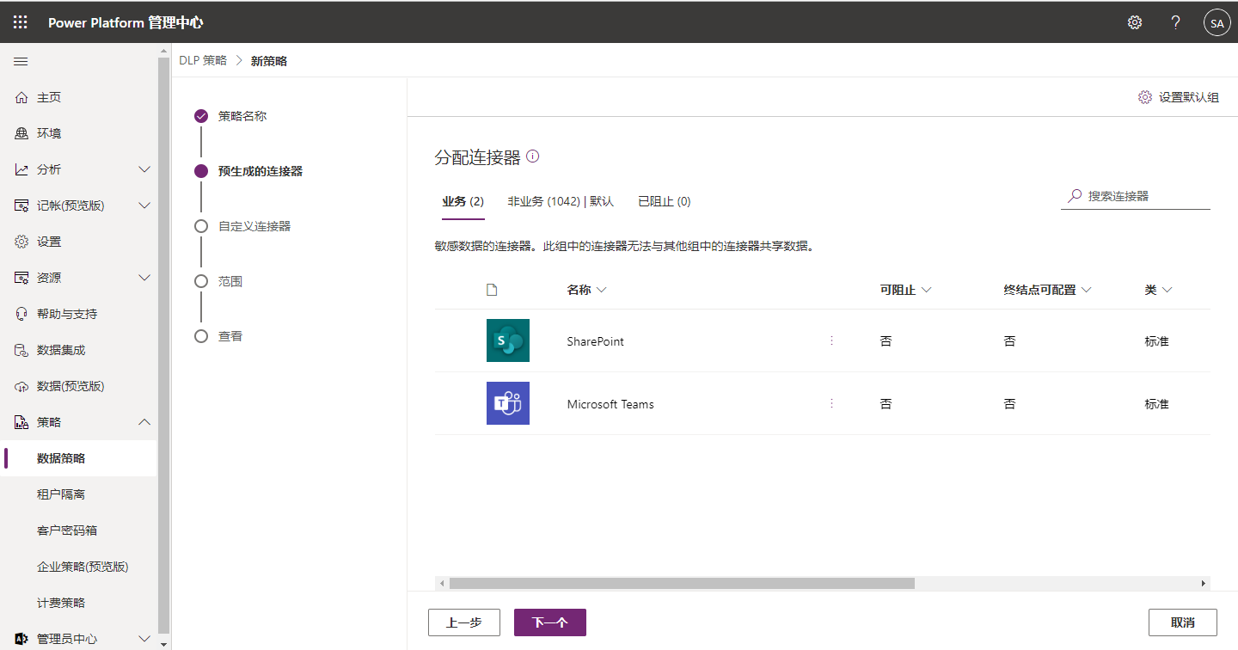Open 数据策略 in sidebar
This screenshot has height=650, width=1238.
coord(79,458)
